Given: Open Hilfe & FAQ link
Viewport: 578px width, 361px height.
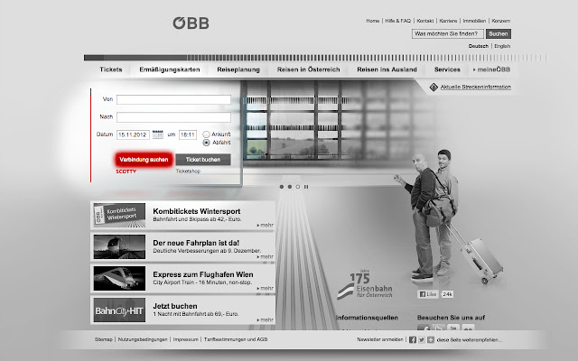Looking at the screenshot, I should click(397, 21).
